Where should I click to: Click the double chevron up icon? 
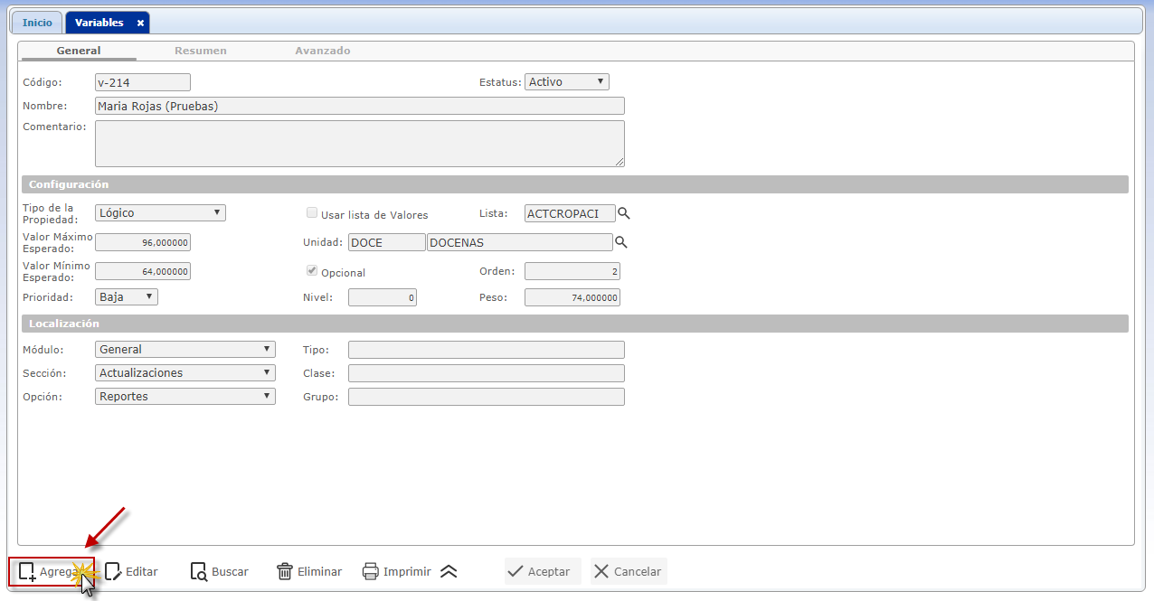[449, 571]
